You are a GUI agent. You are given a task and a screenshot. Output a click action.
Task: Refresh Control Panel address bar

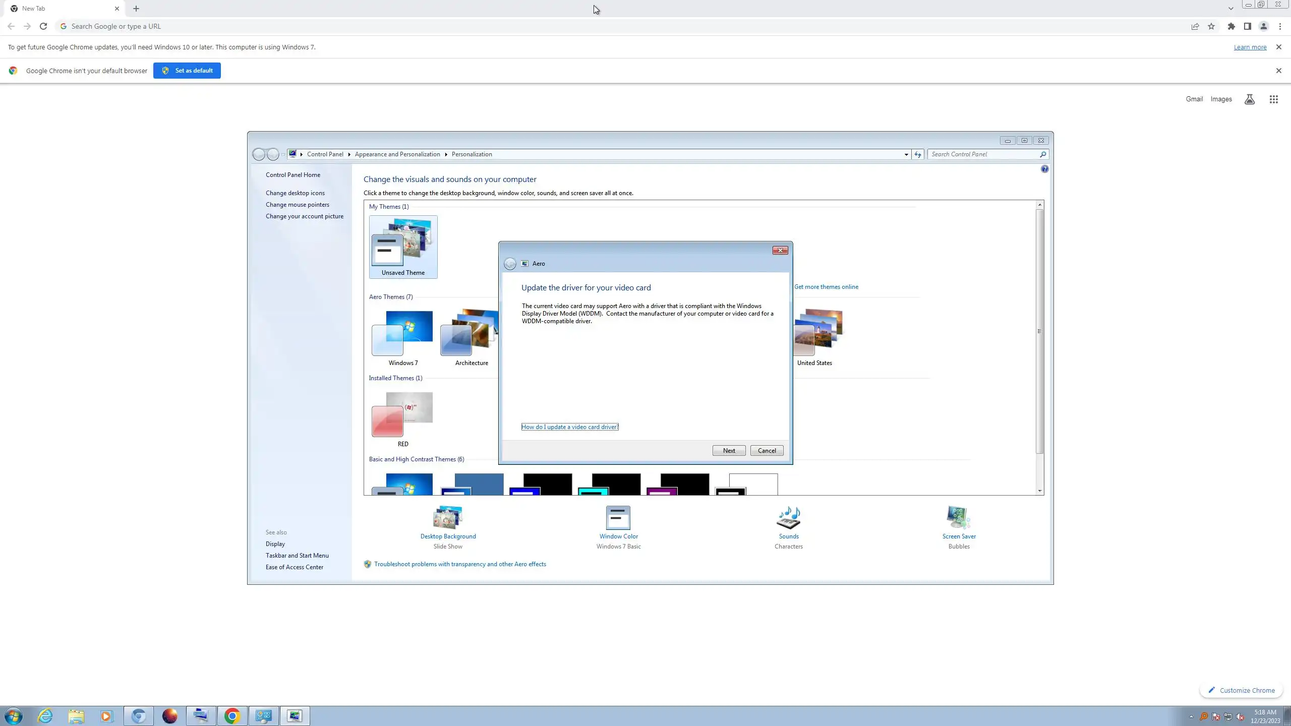pyautogui.click(x=918, y=154)
